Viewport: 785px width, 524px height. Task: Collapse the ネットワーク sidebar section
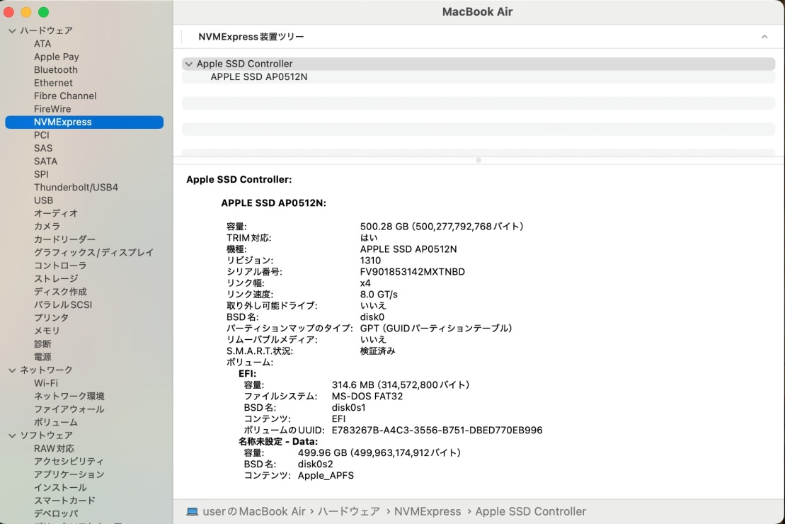point(11,370)
